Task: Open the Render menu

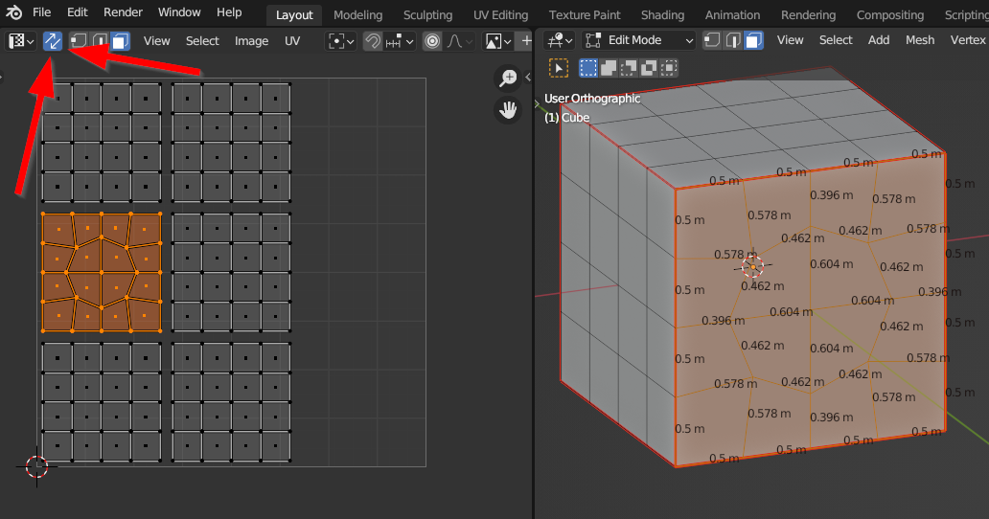Action: pyautogui.click(x=122, y=12)
